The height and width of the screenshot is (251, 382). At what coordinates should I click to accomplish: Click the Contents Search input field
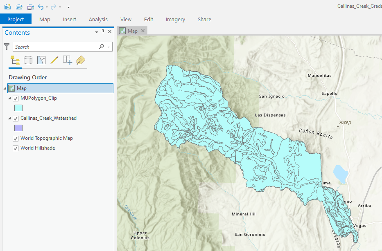tap(55, 47)
